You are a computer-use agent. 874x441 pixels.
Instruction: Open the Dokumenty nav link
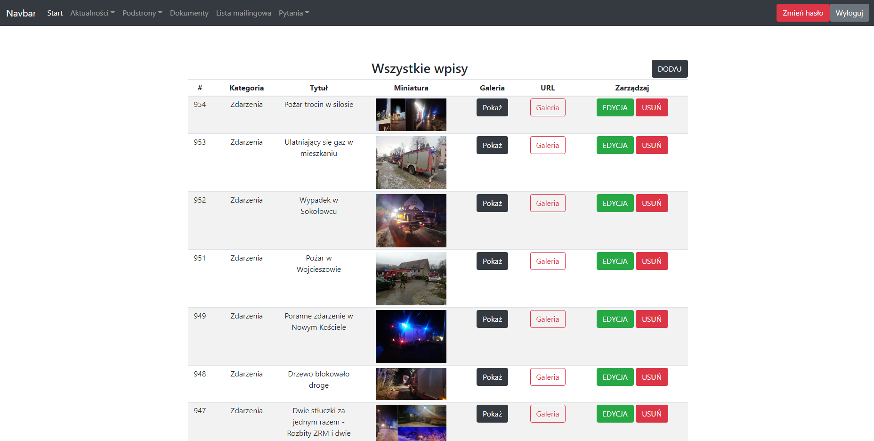click(189, 13)
